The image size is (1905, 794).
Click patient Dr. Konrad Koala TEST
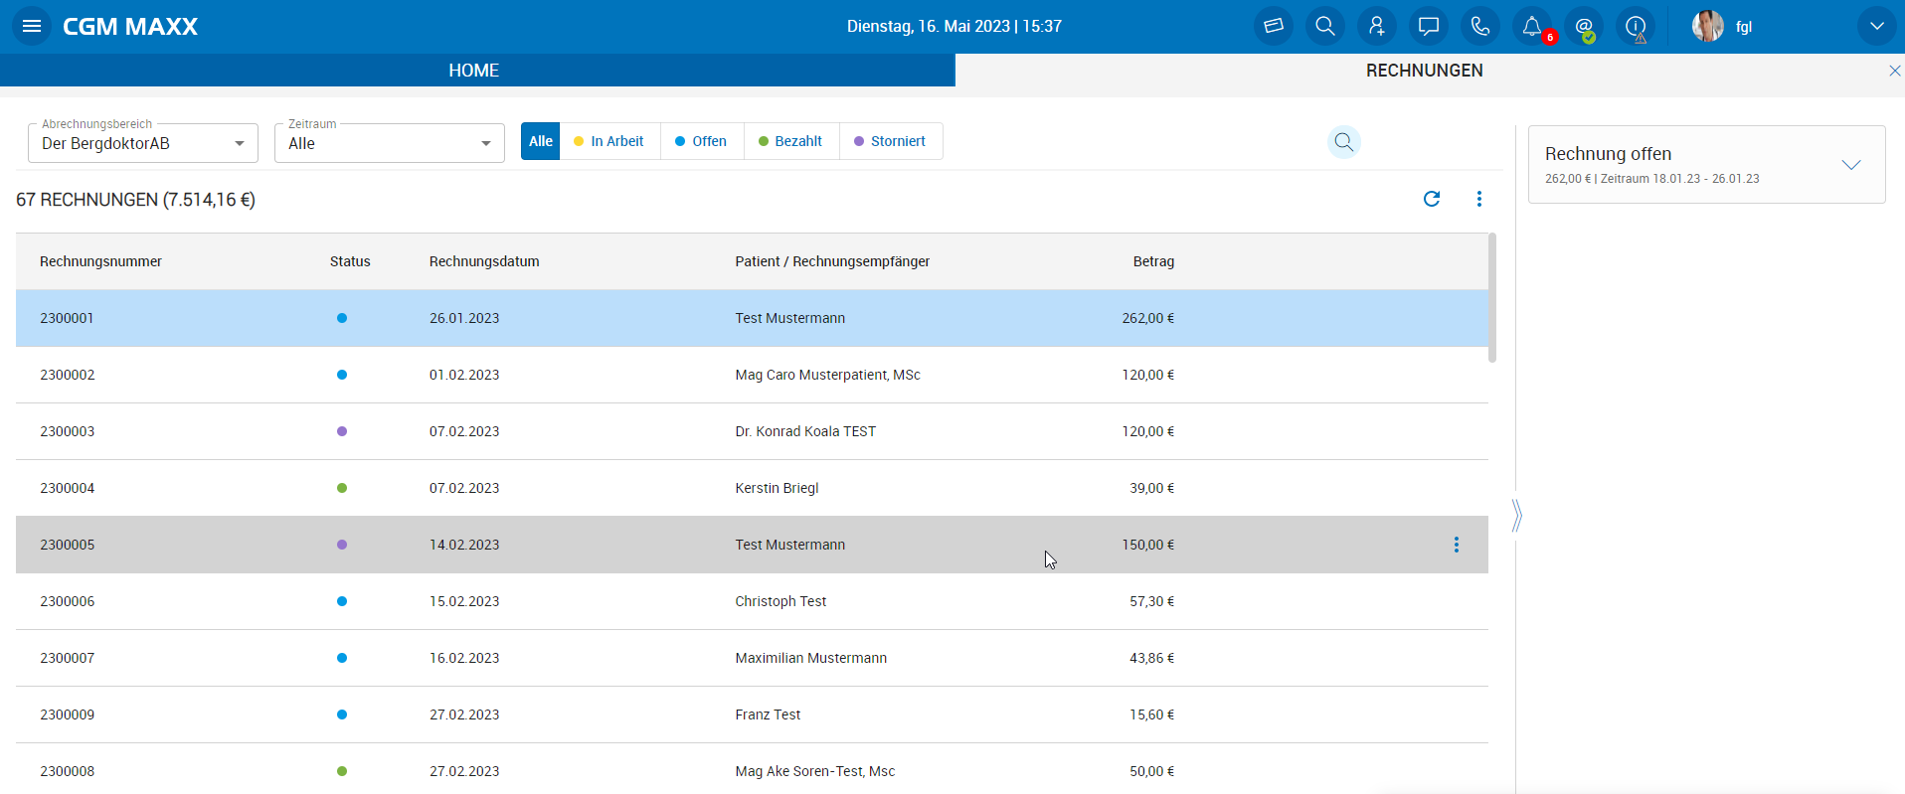(805, 431)
